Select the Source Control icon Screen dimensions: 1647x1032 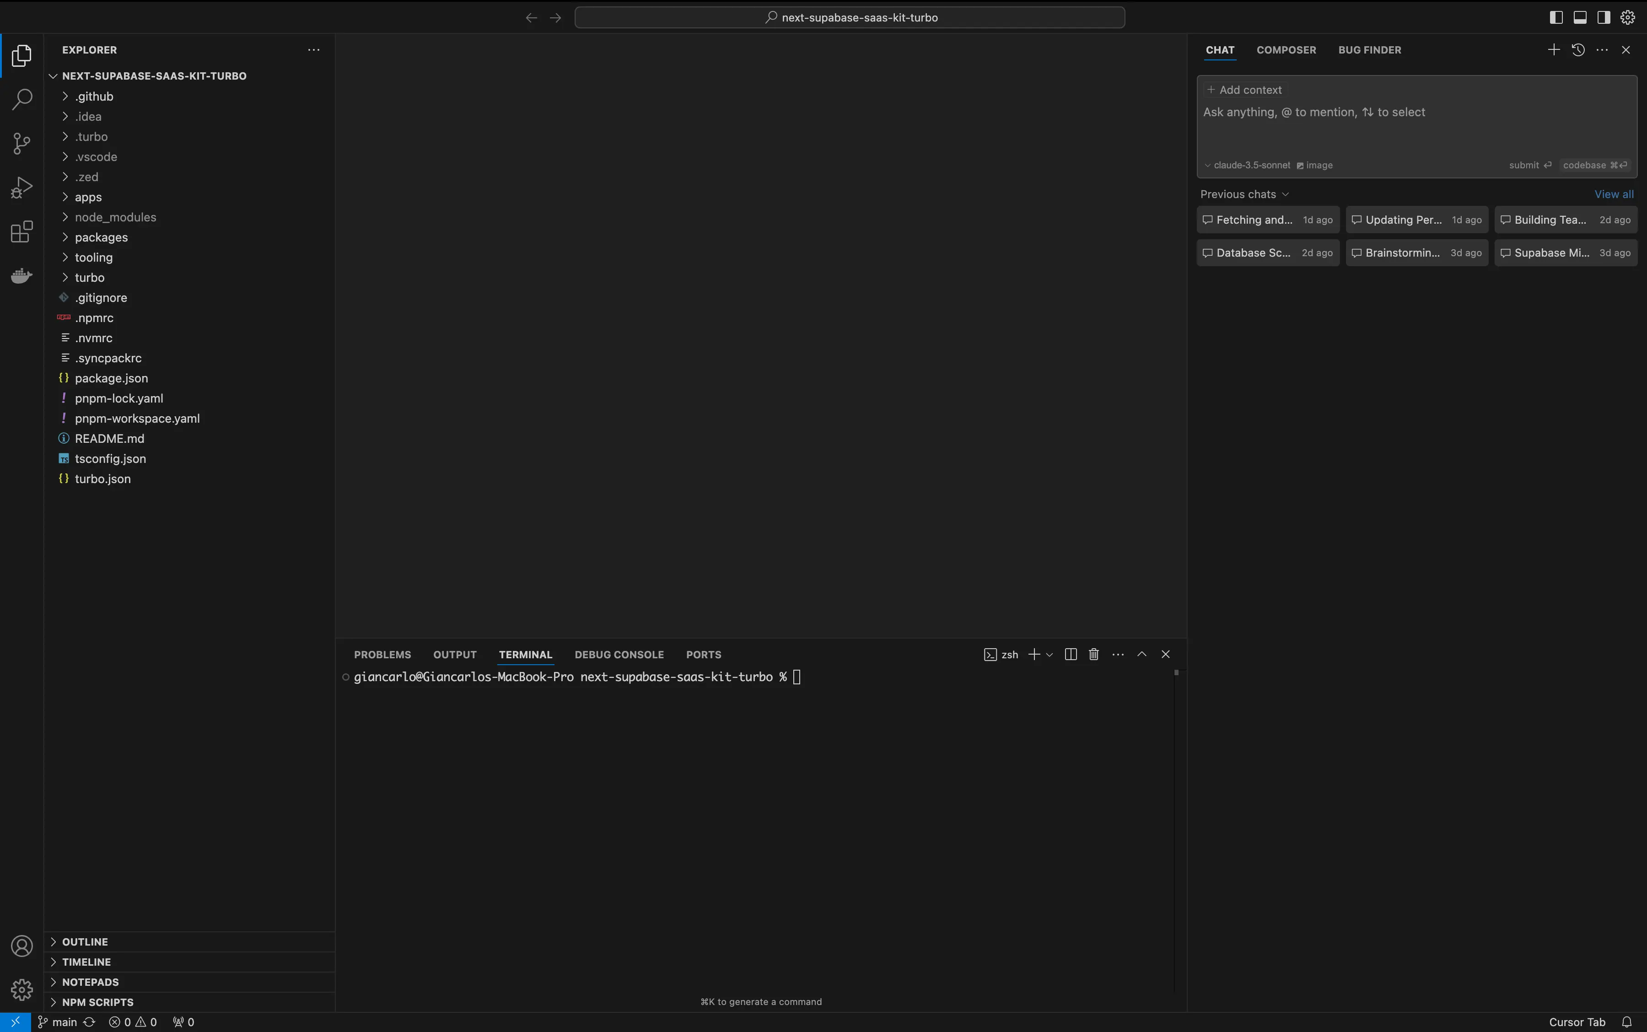22,143
